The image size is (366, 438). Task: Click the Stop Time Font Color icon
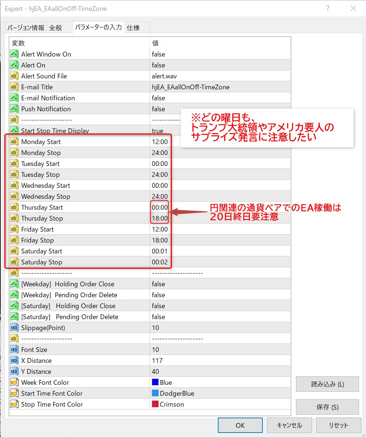(x=14, y=404)
